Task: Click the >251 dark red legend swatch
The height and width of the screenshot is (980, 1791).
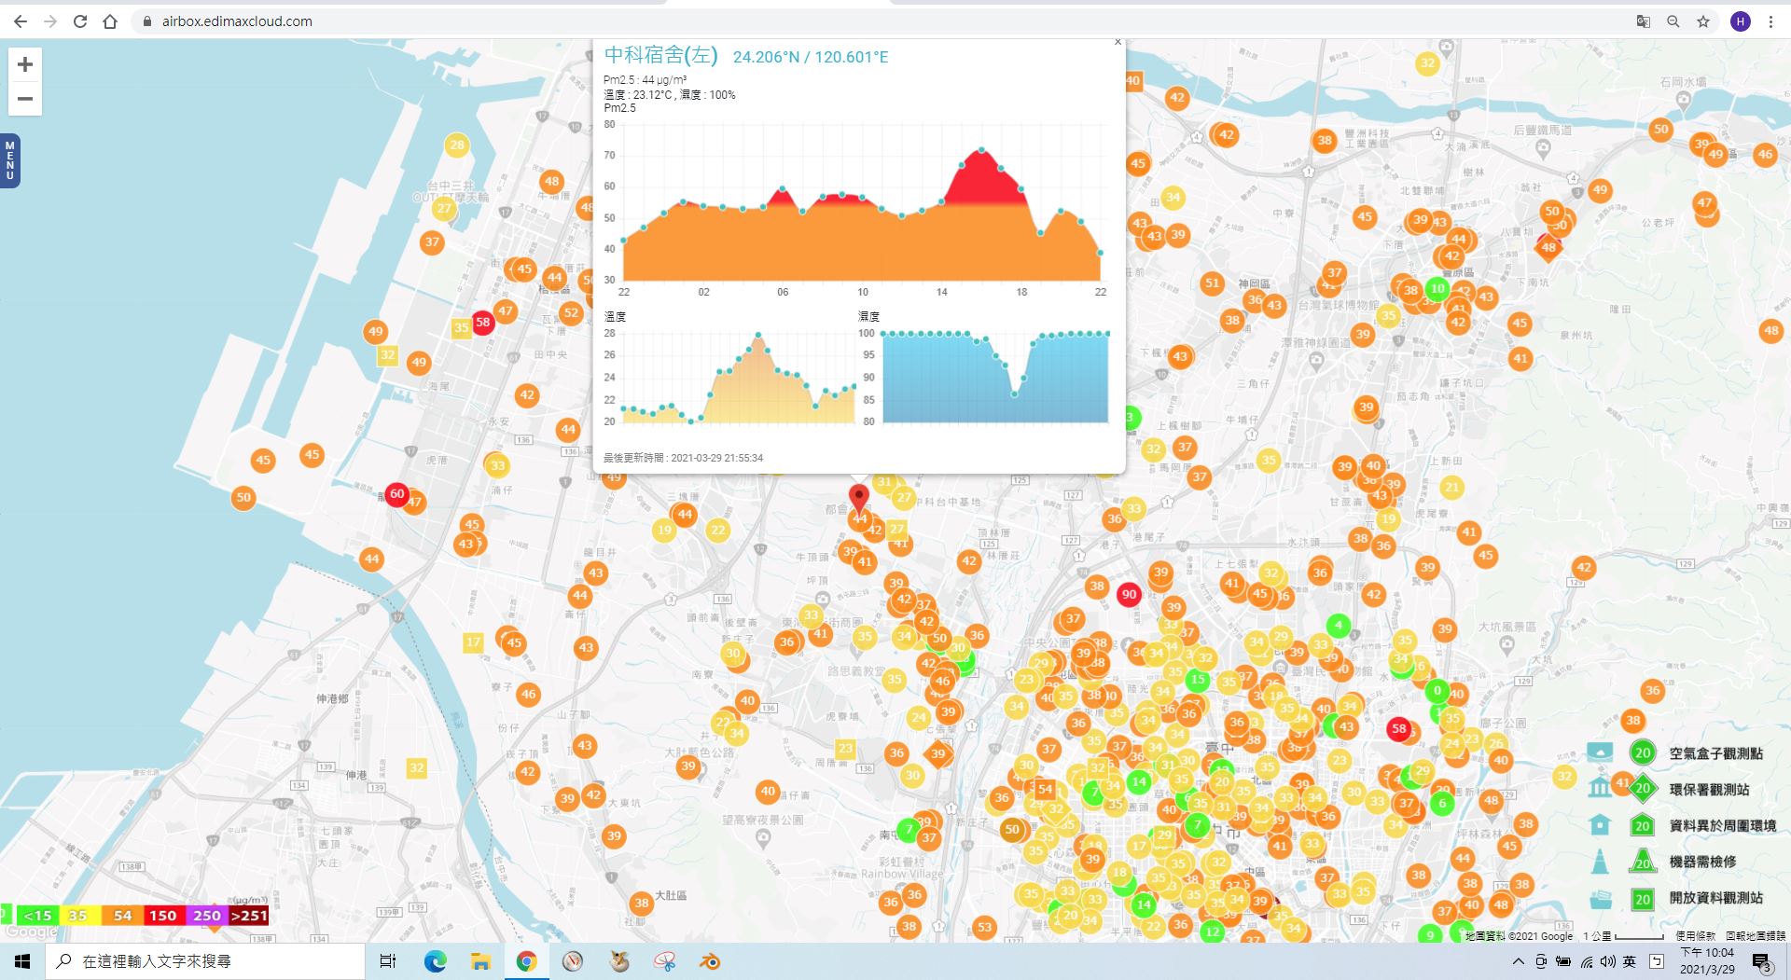Action: 249,916
